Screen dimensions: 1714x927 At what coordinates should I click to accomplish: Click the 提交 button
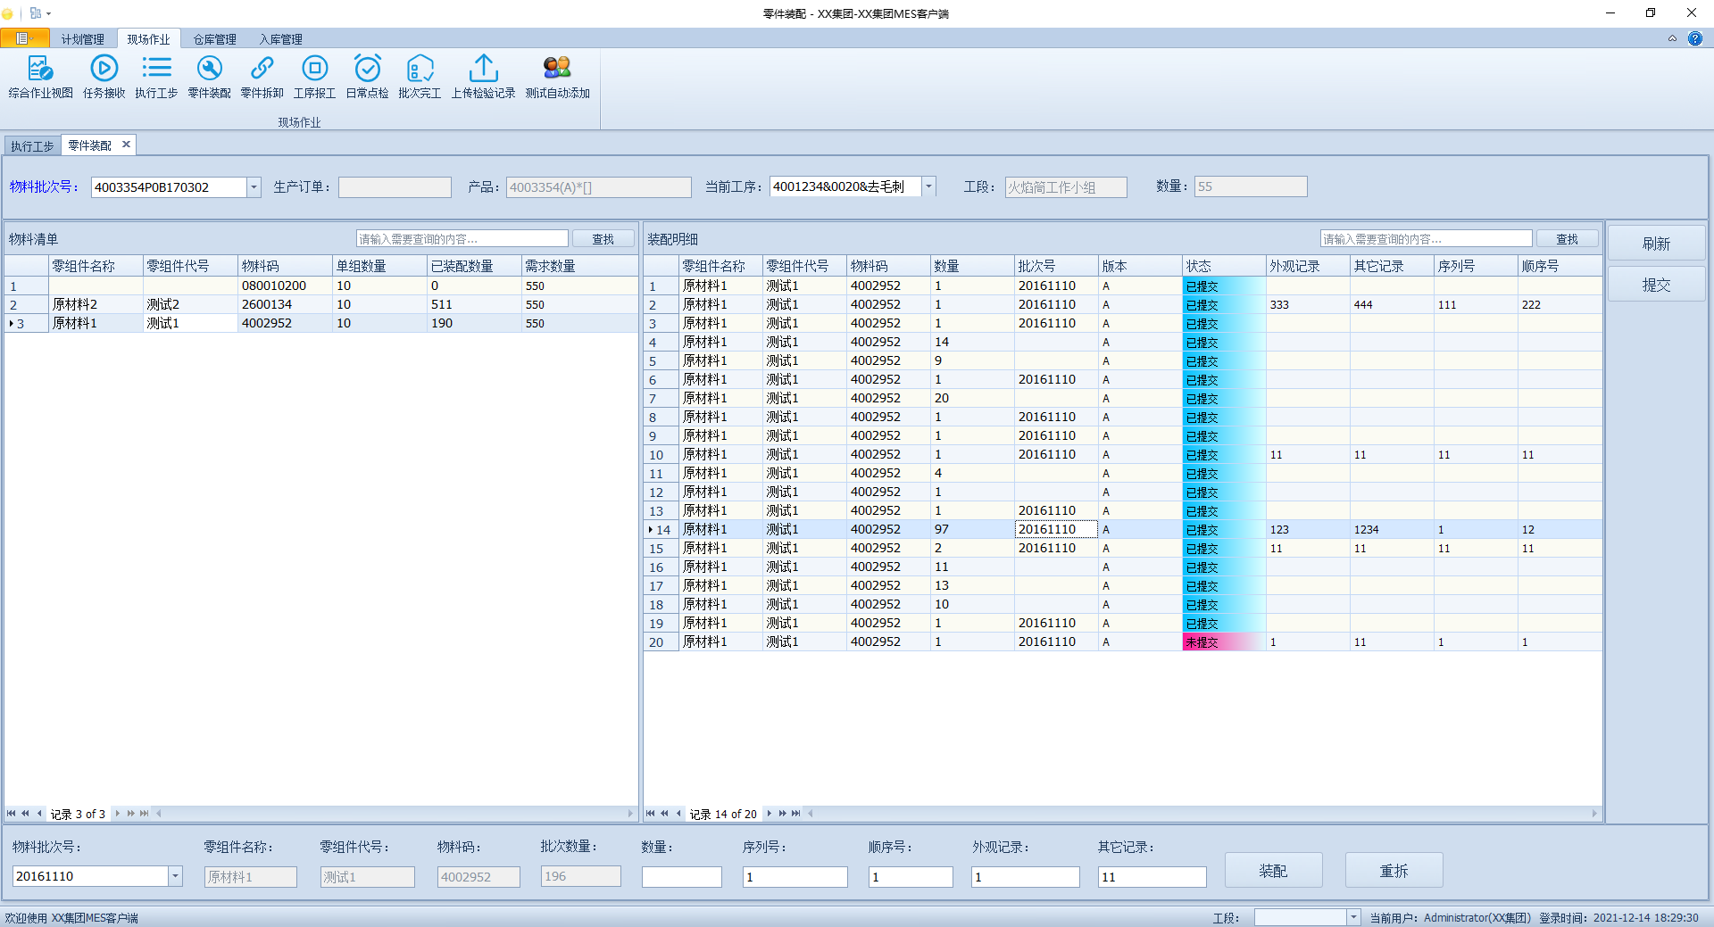1656,285
